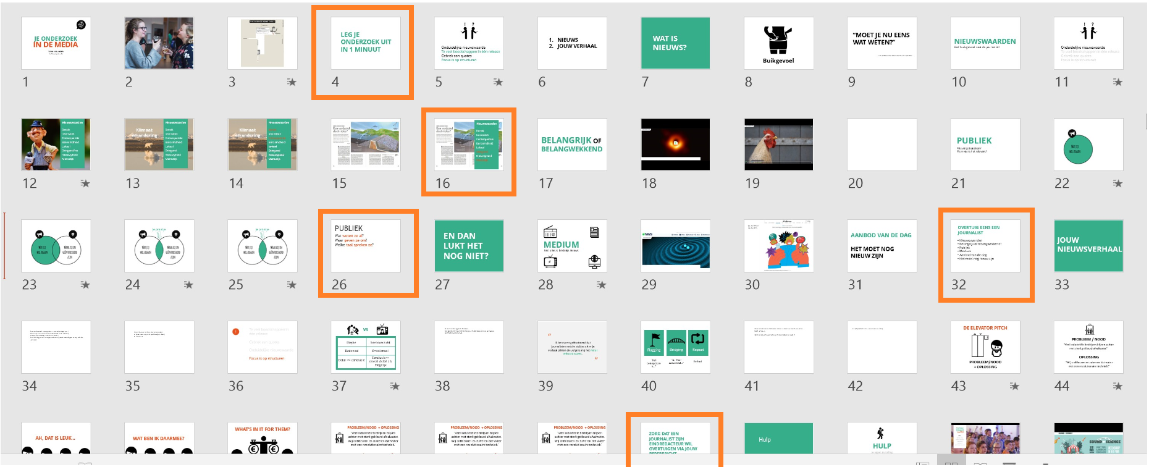The width and height of the screenshot is (1149, 467).
Task: Select slide 12 with cartoon reporter figure
Action: [x=56, y=144]
